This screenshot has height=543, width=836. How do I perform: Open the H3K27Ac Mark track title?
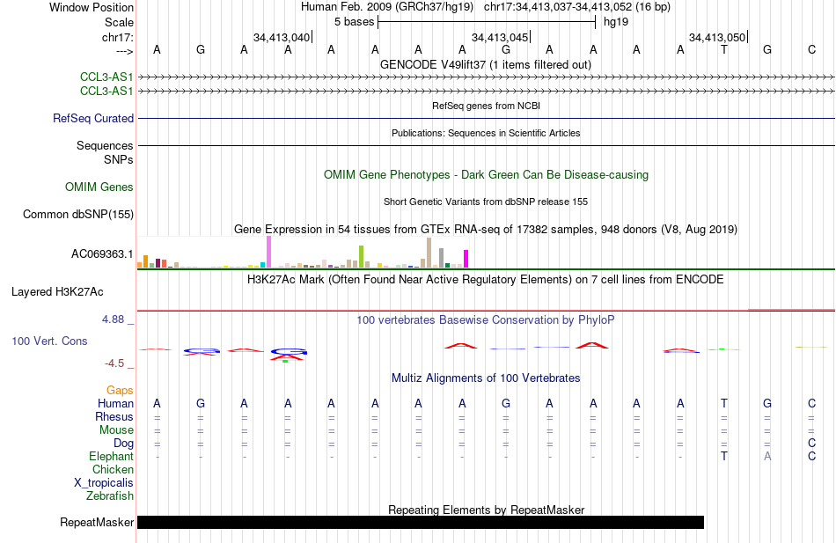tap(486, 280)
